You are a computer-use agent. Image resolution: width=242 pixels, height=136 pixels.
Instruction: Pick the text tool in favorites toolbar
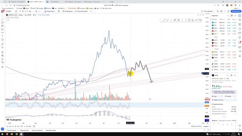click(186, 20)
